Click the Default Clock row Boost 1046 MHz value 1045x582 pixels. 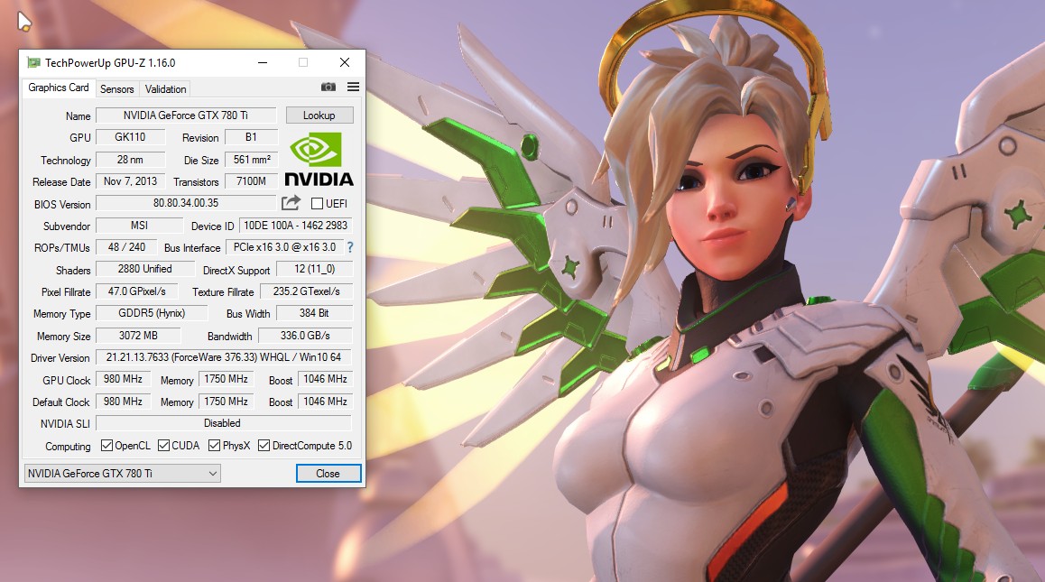tap(325, 402)
